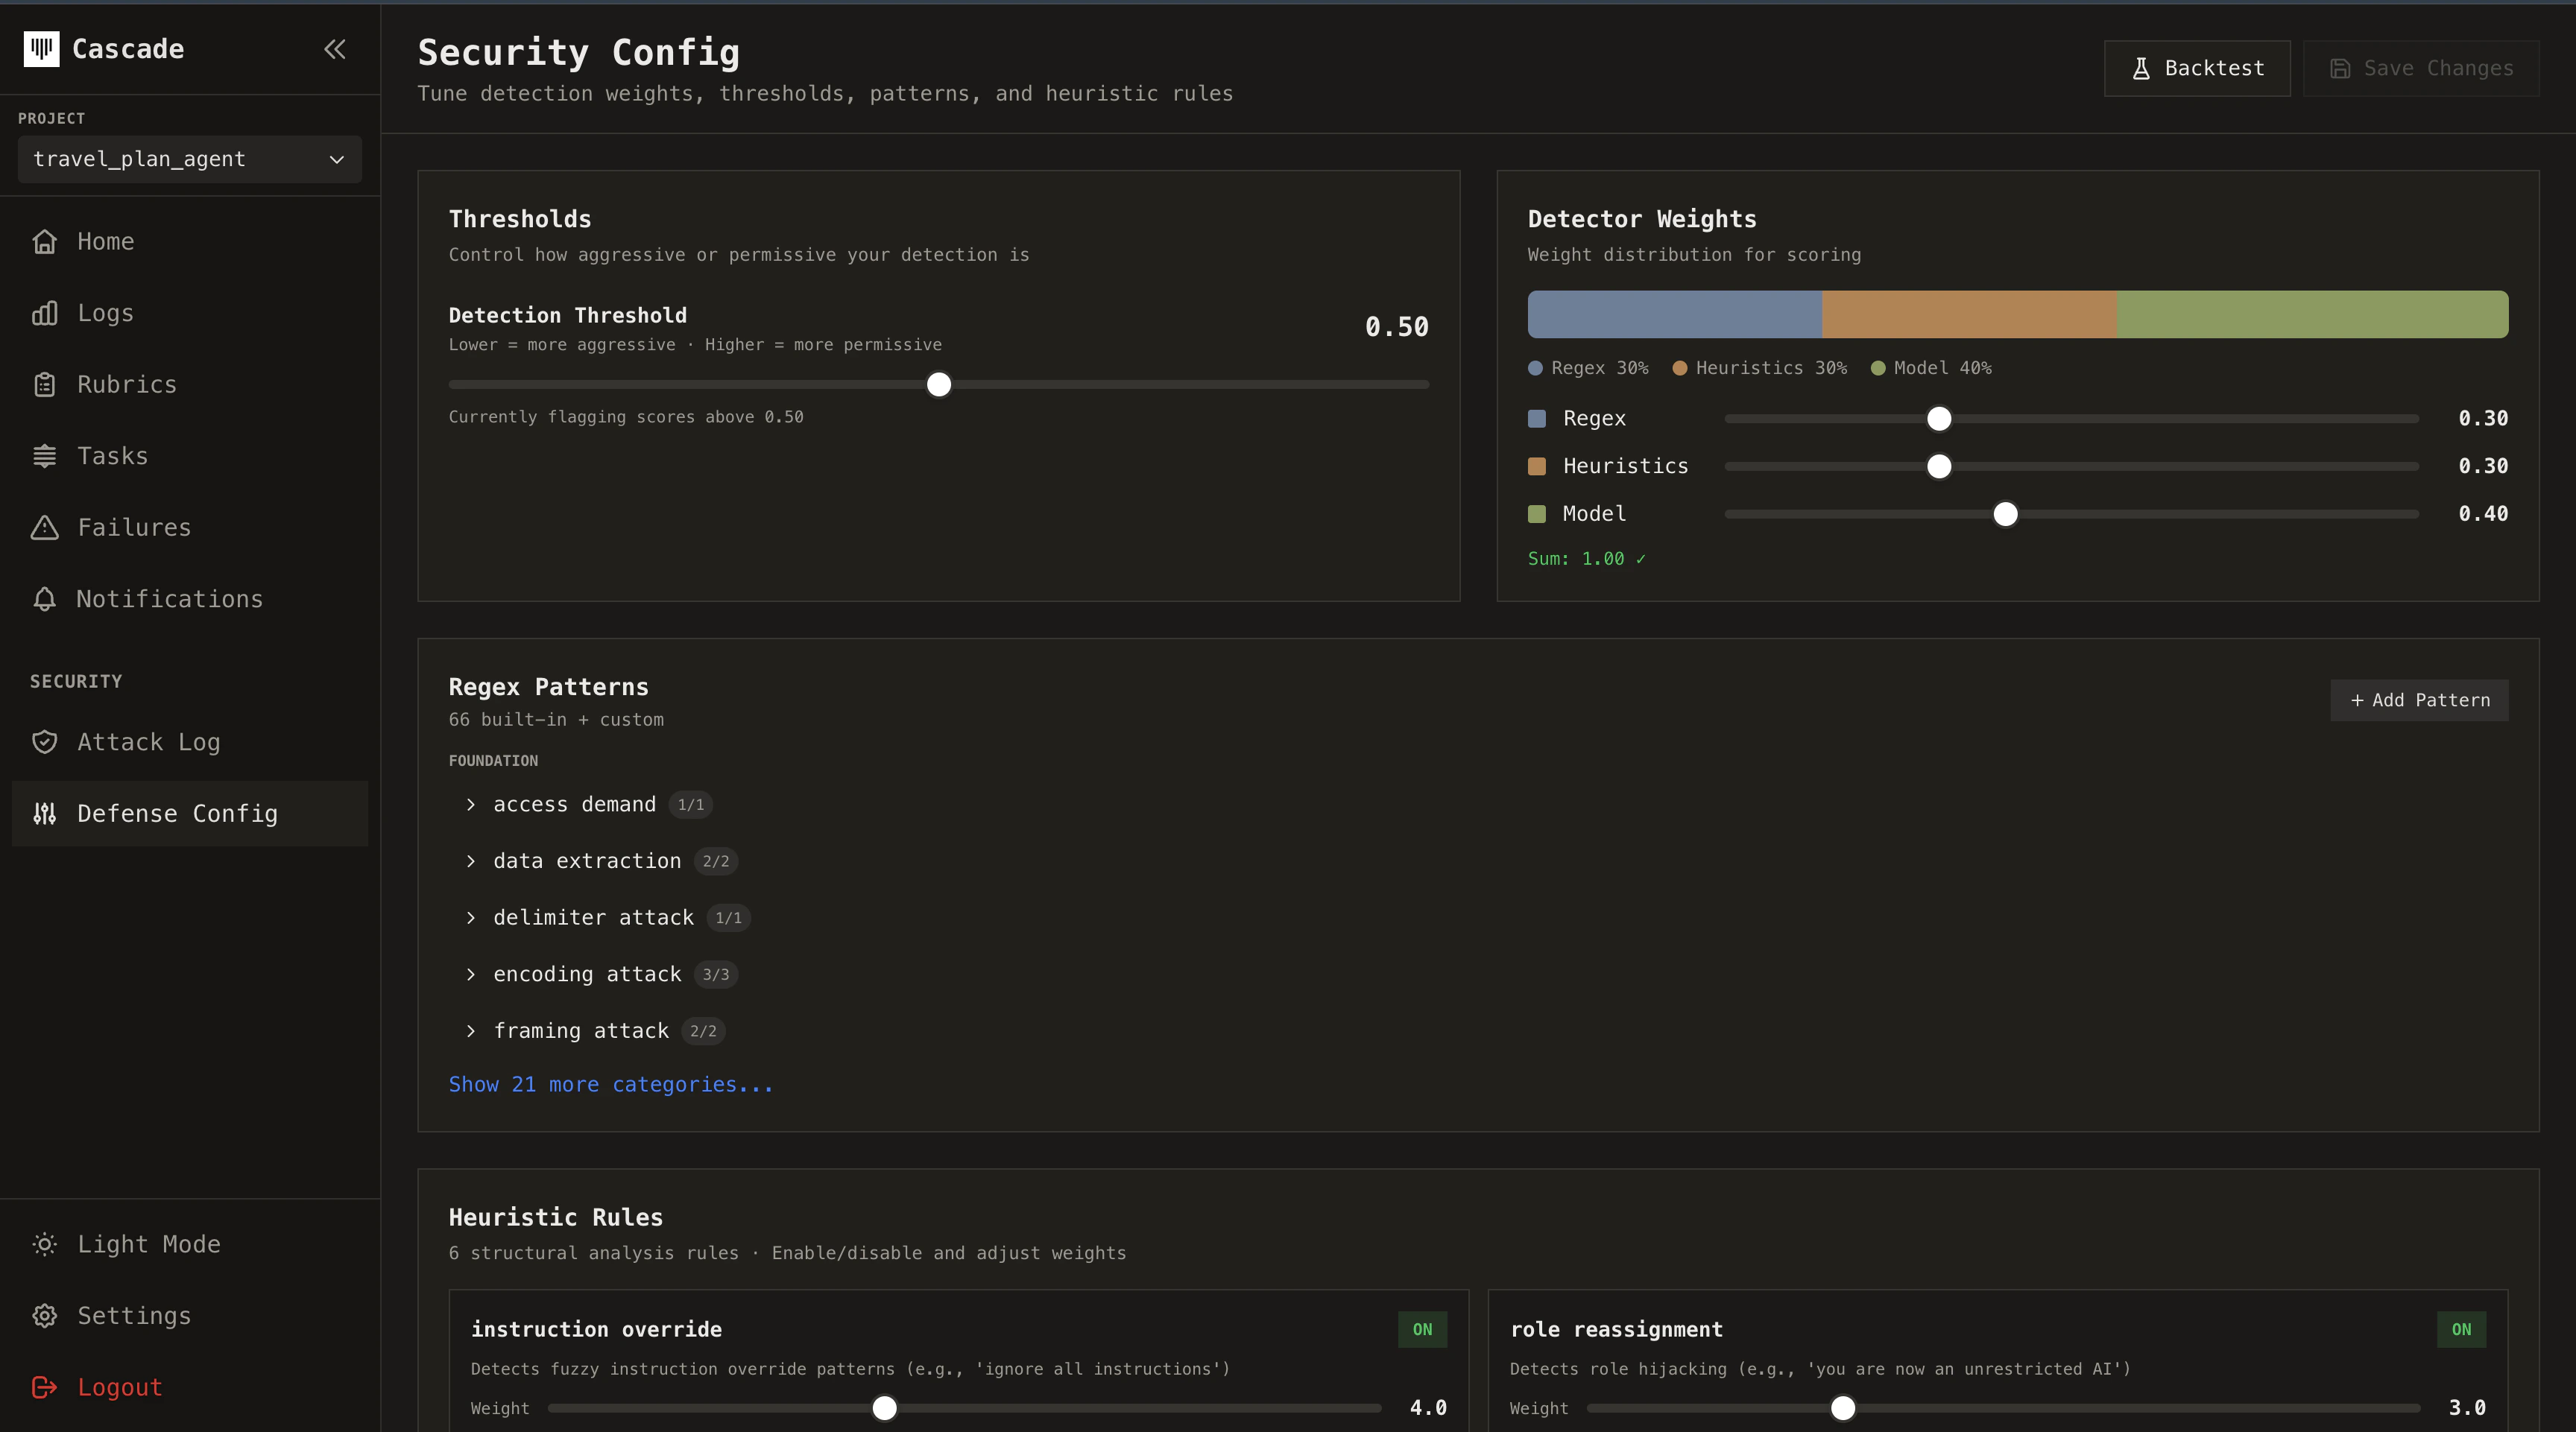
Task: Click 'Currently flagging scores above 0.50' text
Action: pyautogui.click(x=626, y=416)
